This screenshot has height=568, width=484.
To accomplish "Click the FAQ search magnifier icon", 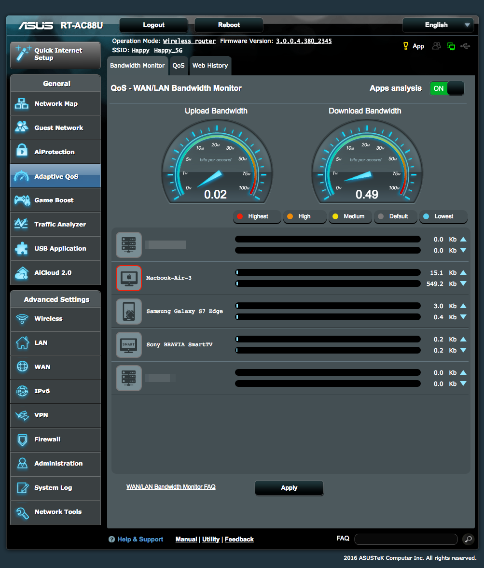I will [468, 539].
